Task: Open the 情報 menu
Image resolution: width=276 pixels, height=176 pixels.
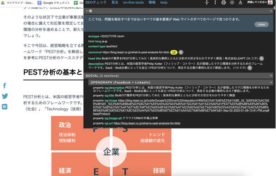Action: coord(152,2)
